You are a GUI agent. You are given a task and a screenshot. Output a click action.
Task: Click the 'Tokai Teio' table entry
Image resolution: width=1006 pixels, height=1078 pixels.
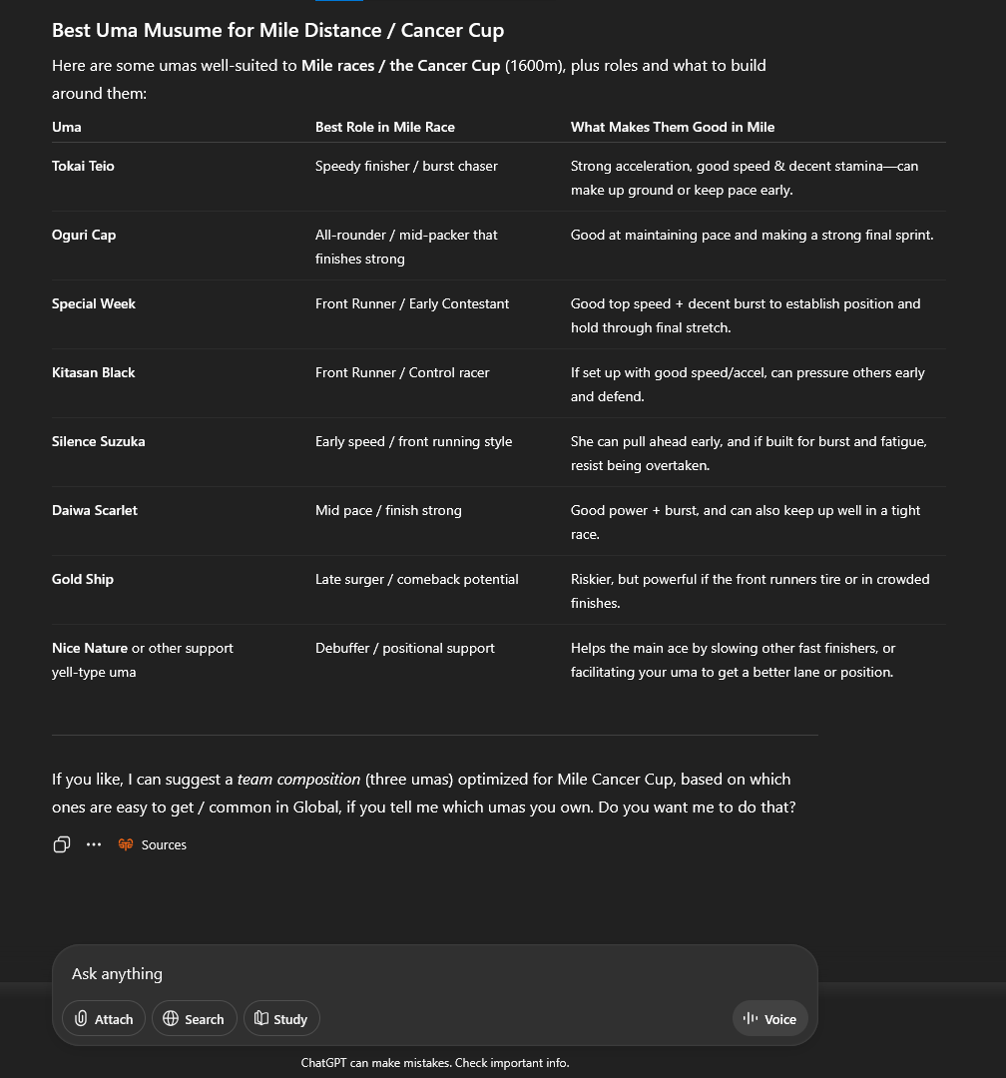point(83,166)
